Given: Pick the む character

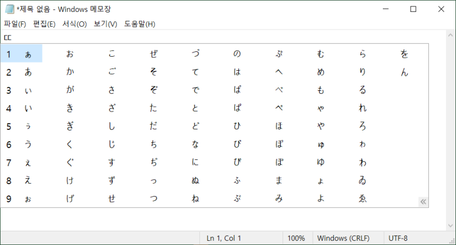Looking at the screenshot, I should pyautogui.click(x=321, y=54).
